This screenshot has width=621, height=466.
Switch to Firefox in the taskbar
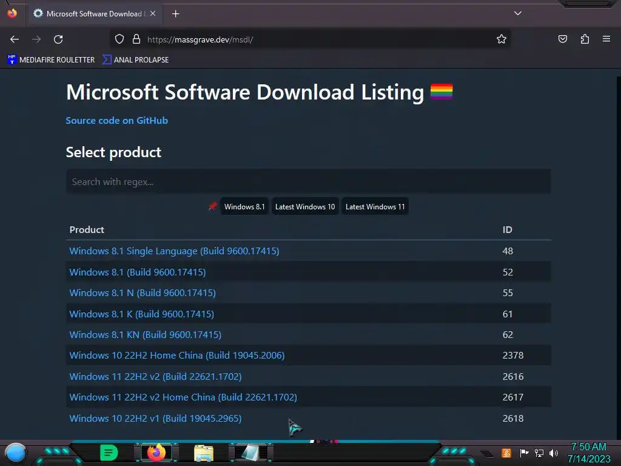point(156,453)
